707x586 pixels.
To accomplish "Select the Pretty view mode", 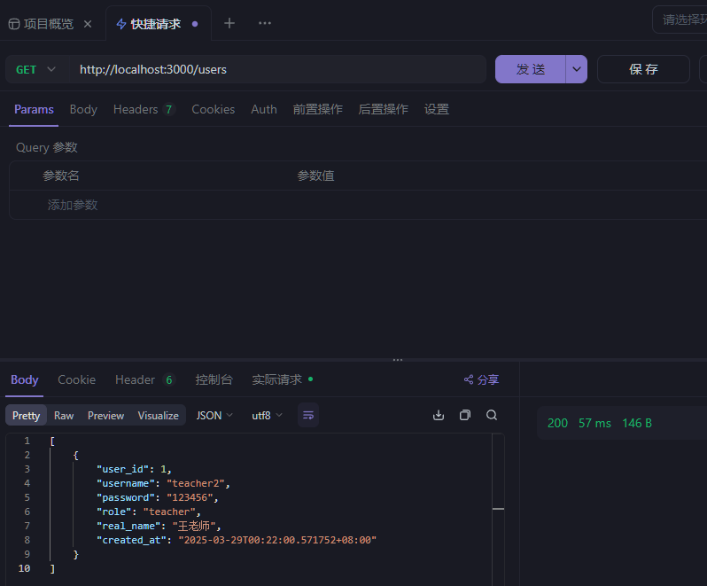I will tap(27, 416).
